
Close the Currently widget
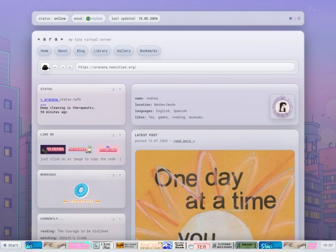pos(120,218)
